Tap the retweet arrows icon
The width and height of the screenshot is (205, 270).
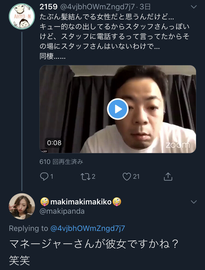[x=85, y=177]
